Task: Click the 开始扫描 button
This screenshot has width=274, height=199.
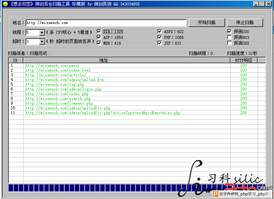Action: tap(207, 23)
